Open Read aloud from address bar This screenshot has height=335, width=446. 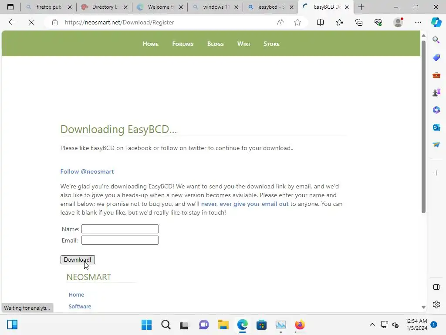(x=280, y=22)
